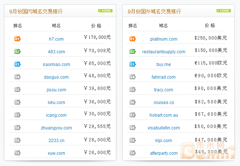The height and width of the screenshot is (166, 240).
Task: Click rank 04 badge next to fahrrad.com
Action: pos(133,77)
